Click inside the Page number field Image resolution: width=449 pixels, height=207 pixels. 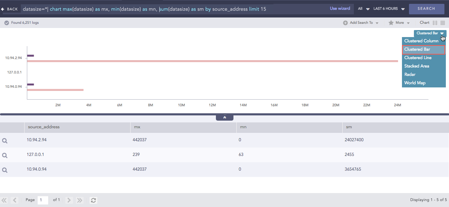point(42,200)
